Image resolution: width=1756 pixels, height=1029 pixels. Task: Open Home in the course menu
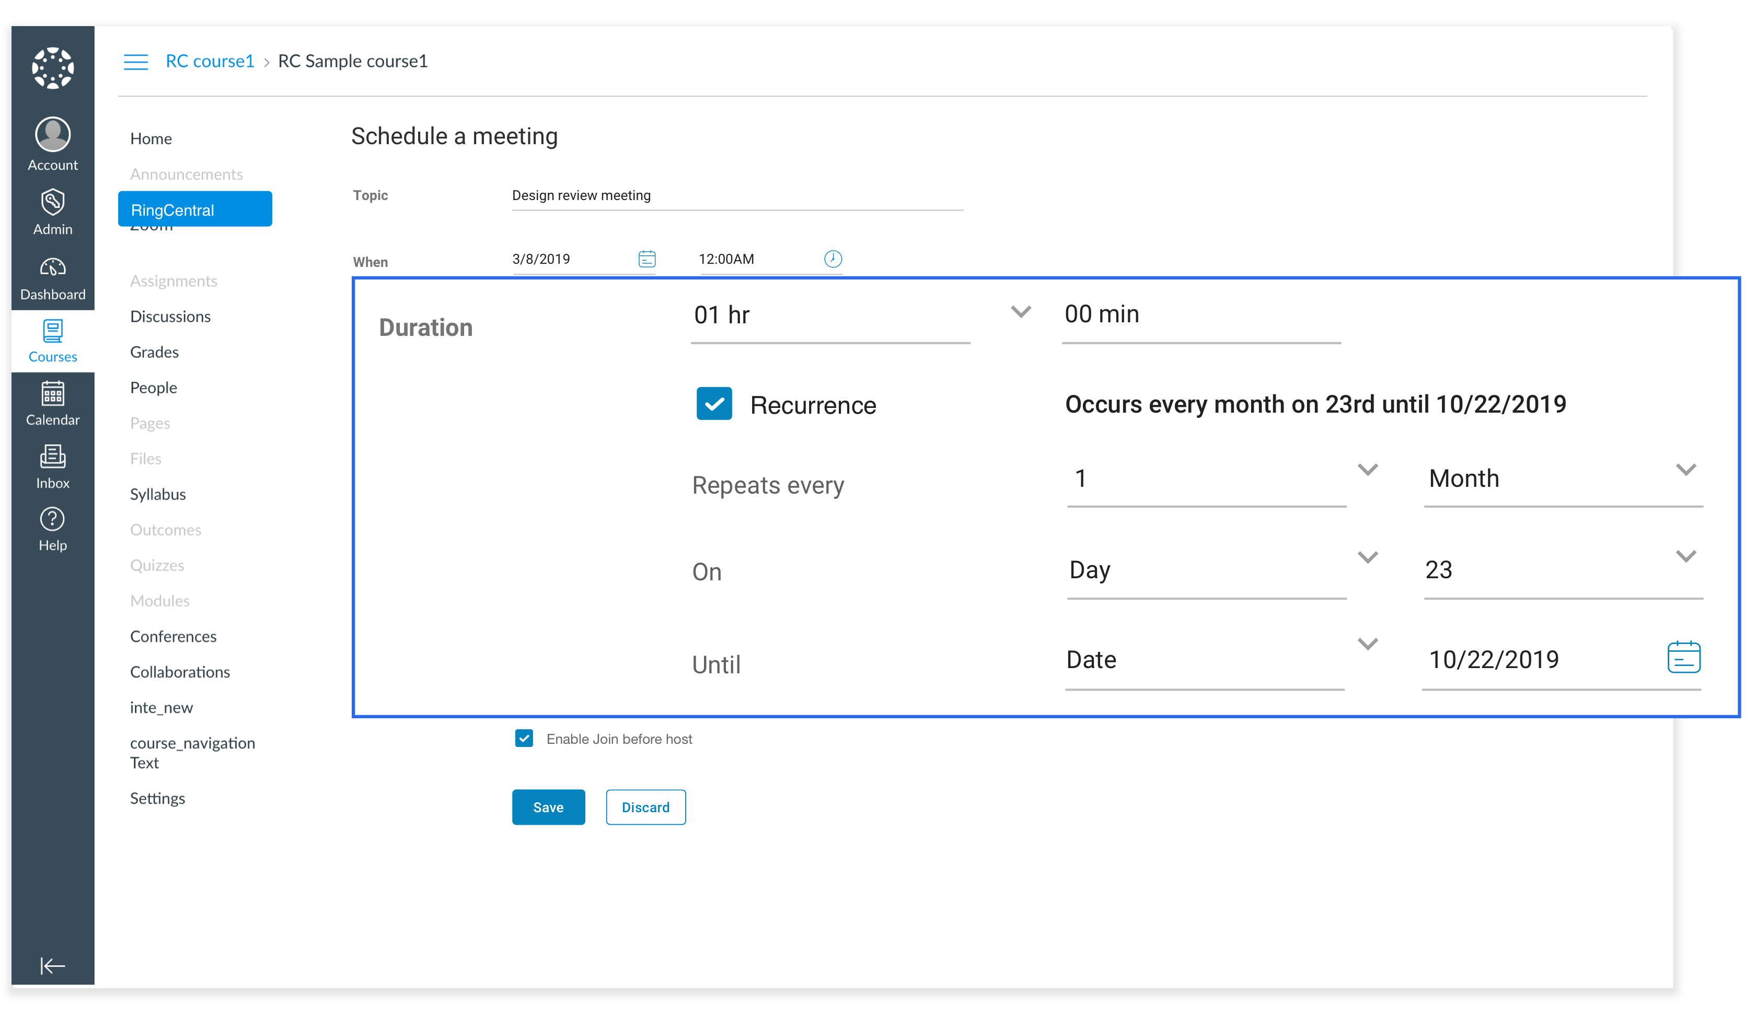point(151,138)
